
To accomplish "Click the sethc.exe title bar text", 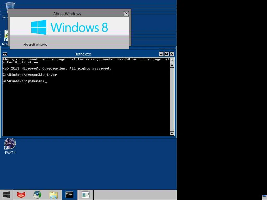I will [83, 54].
